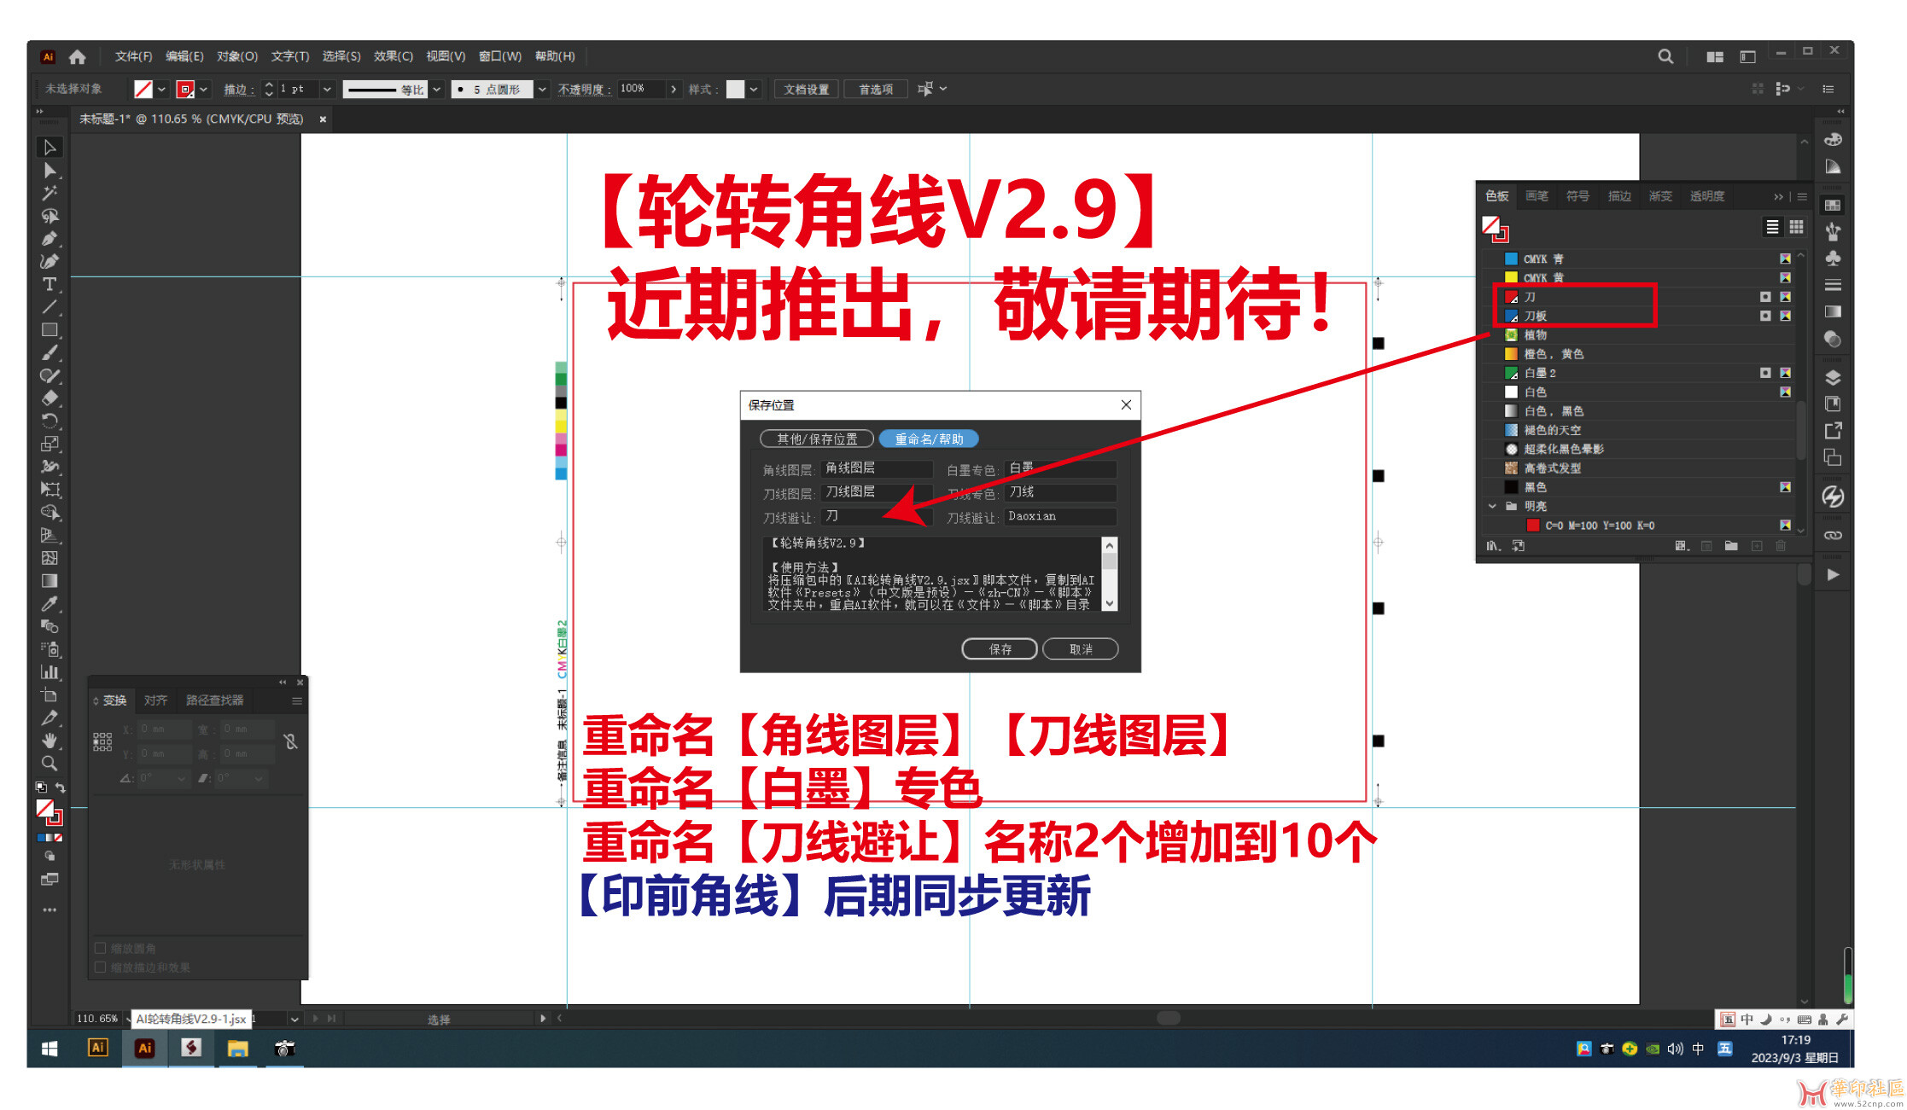Screen dimensions: 1907x1110
Task: Expand more panel tabs chevrons
Action: coord(1779,197)
